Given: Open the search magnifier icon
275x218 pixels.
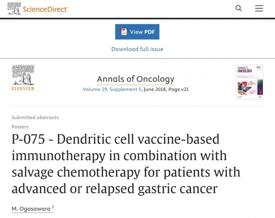Looking at the screenshot, I should (239, 8).
